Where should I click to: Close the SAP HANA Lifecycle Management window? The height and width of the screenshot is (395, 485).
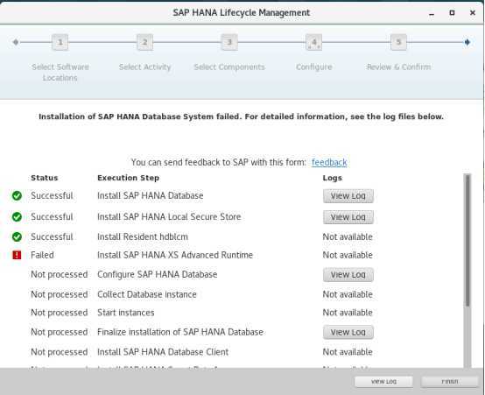tap(473, 12)
